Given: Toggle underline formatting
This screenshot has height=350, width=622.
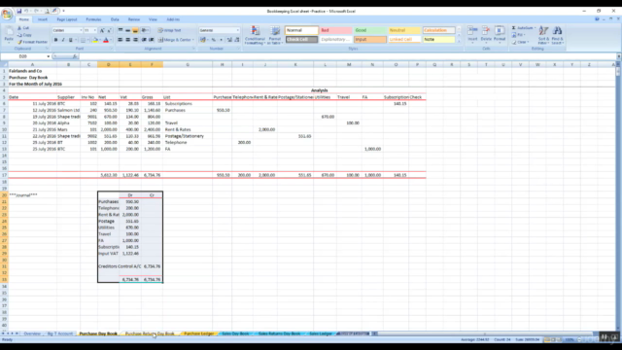Looking at the screenshot, I should (71, 40).
